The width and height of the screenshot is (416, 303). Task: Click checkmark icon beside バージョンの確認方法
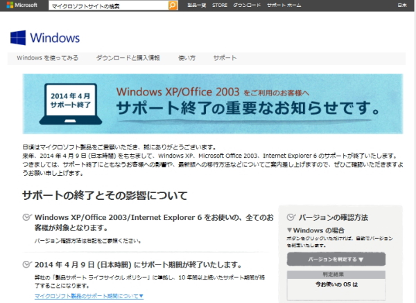click(x=291, y=216)
